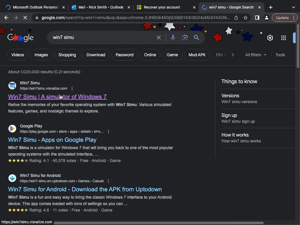Share this page via the share icon

(236, 18)
